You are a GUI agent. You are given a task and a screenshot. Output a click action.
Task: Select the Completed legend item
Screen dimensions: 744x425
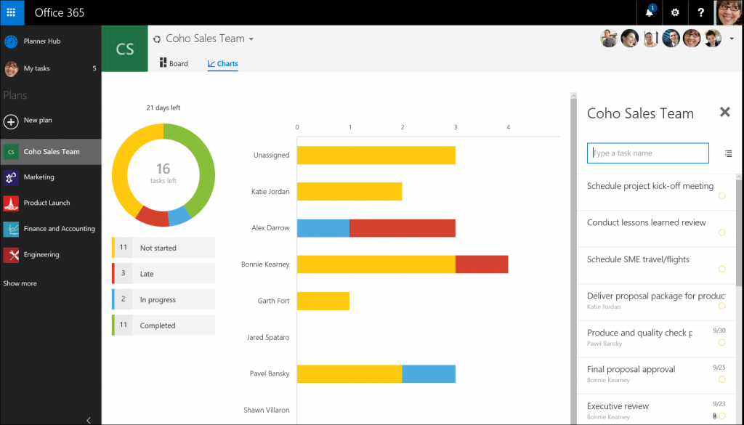point(163,325)
